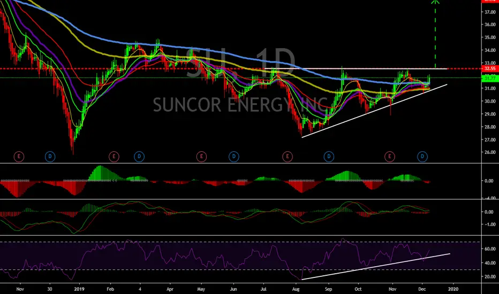Click the 'Jul' label on the time axis
Image resolution: width=499 pixels, height=294 pixels.
click(263, 289)
